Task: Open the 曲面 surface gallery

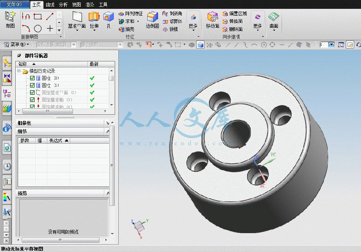Action: click(274, 21)
